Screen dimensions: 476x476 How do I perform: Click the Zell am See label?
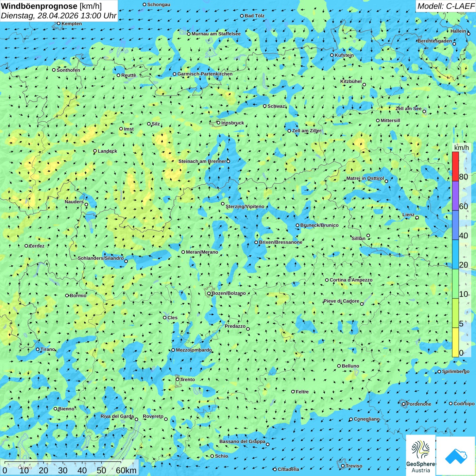pyautogui.click(x=408, y=108)
